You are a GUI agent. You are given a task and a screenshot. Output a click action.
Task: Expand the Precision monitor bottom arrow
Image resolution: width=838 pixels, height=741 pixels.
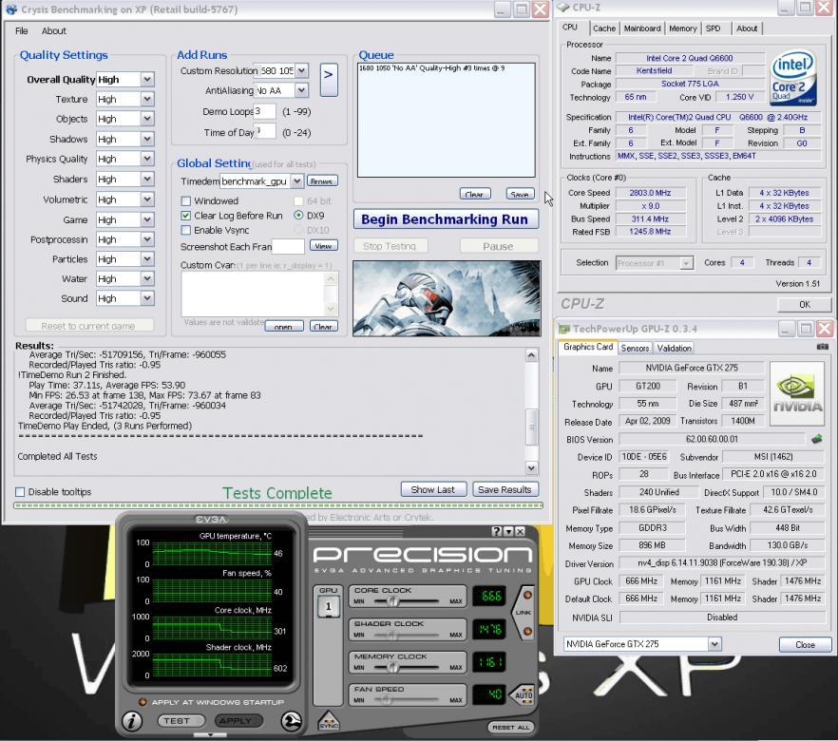(x=210, y=735)
